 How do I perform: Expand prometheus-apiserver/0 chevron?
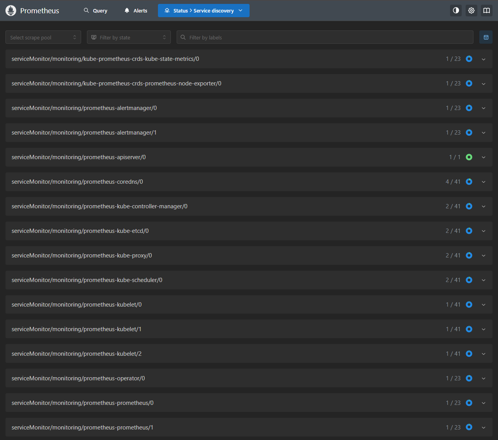pyautogui.click(x=484, y=158)
